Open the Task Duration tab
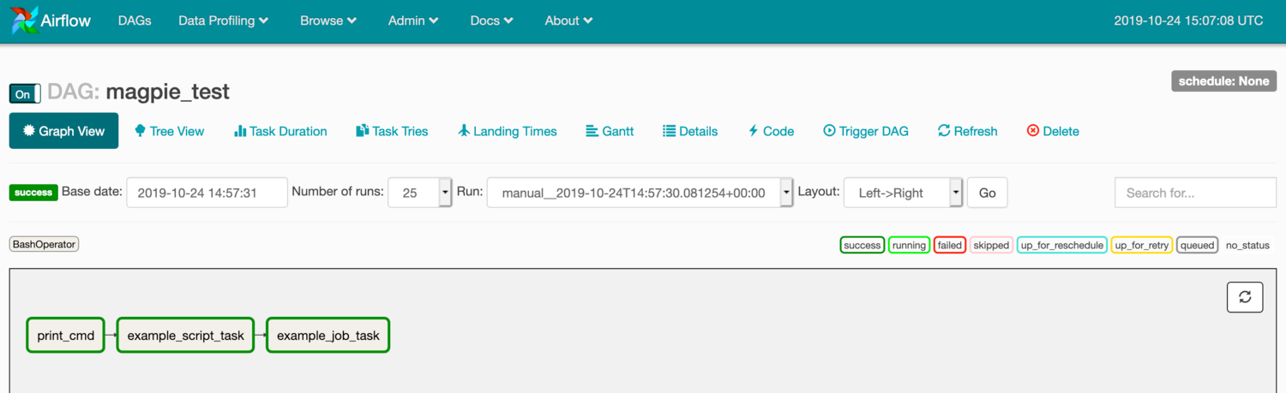Viewport: 1286px width, 393px height. (280, 131)
